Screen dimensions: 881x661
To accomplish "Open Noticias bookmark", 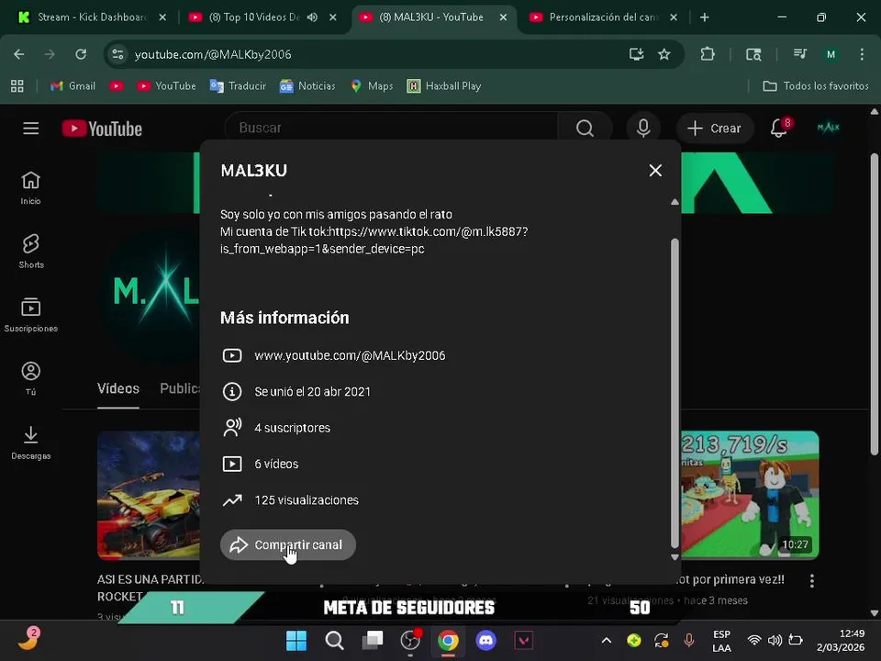I will point(307,86).
